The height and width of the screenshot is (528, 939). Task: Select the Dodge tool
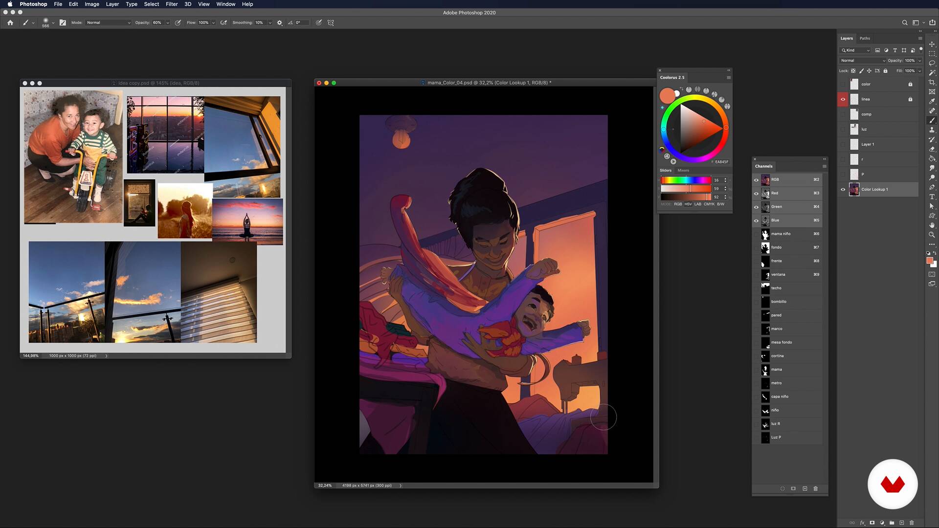(932, 177)
